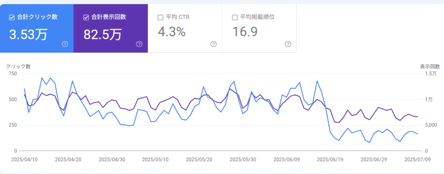Open help icon on 合計表示回数 card

point(139,44)
